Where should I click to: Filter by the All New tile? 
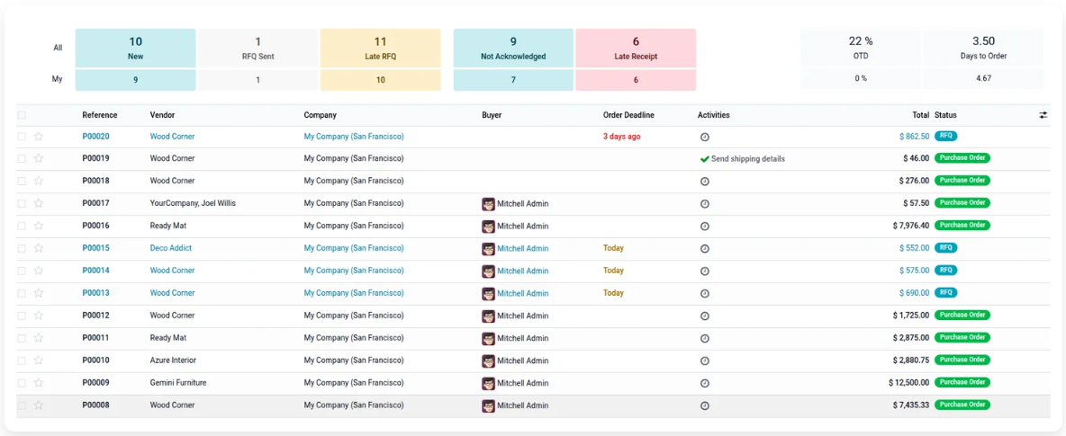(x=135, y=49)
